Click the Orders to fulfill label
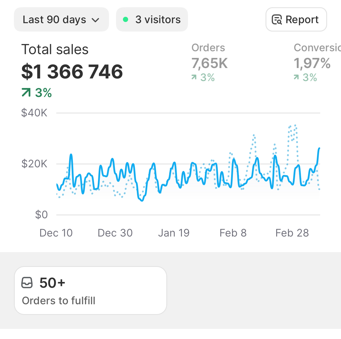This screenshot has width=341, height=339. pos(58,301)
